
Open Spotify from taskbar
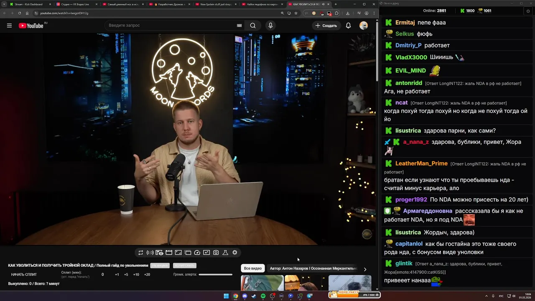(x=263, y=296)
